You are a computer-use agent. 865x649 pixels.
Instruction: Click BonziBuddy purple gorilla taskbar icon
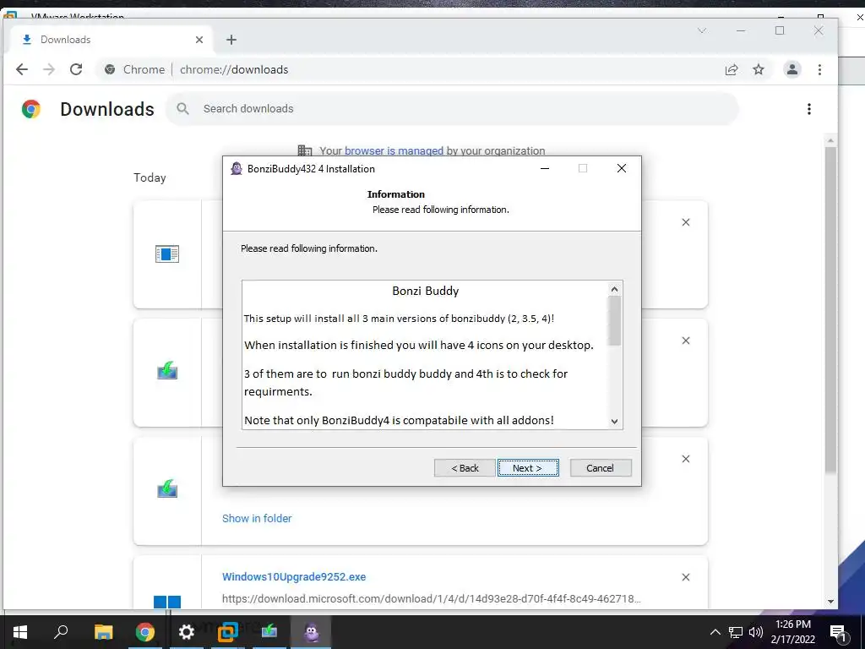click(x=312, y=632)
